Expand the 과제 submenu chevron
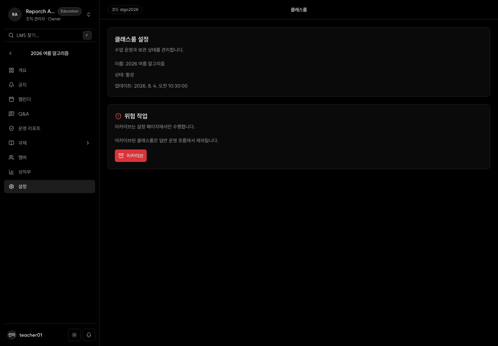498x346 pixels. point(88,143)
